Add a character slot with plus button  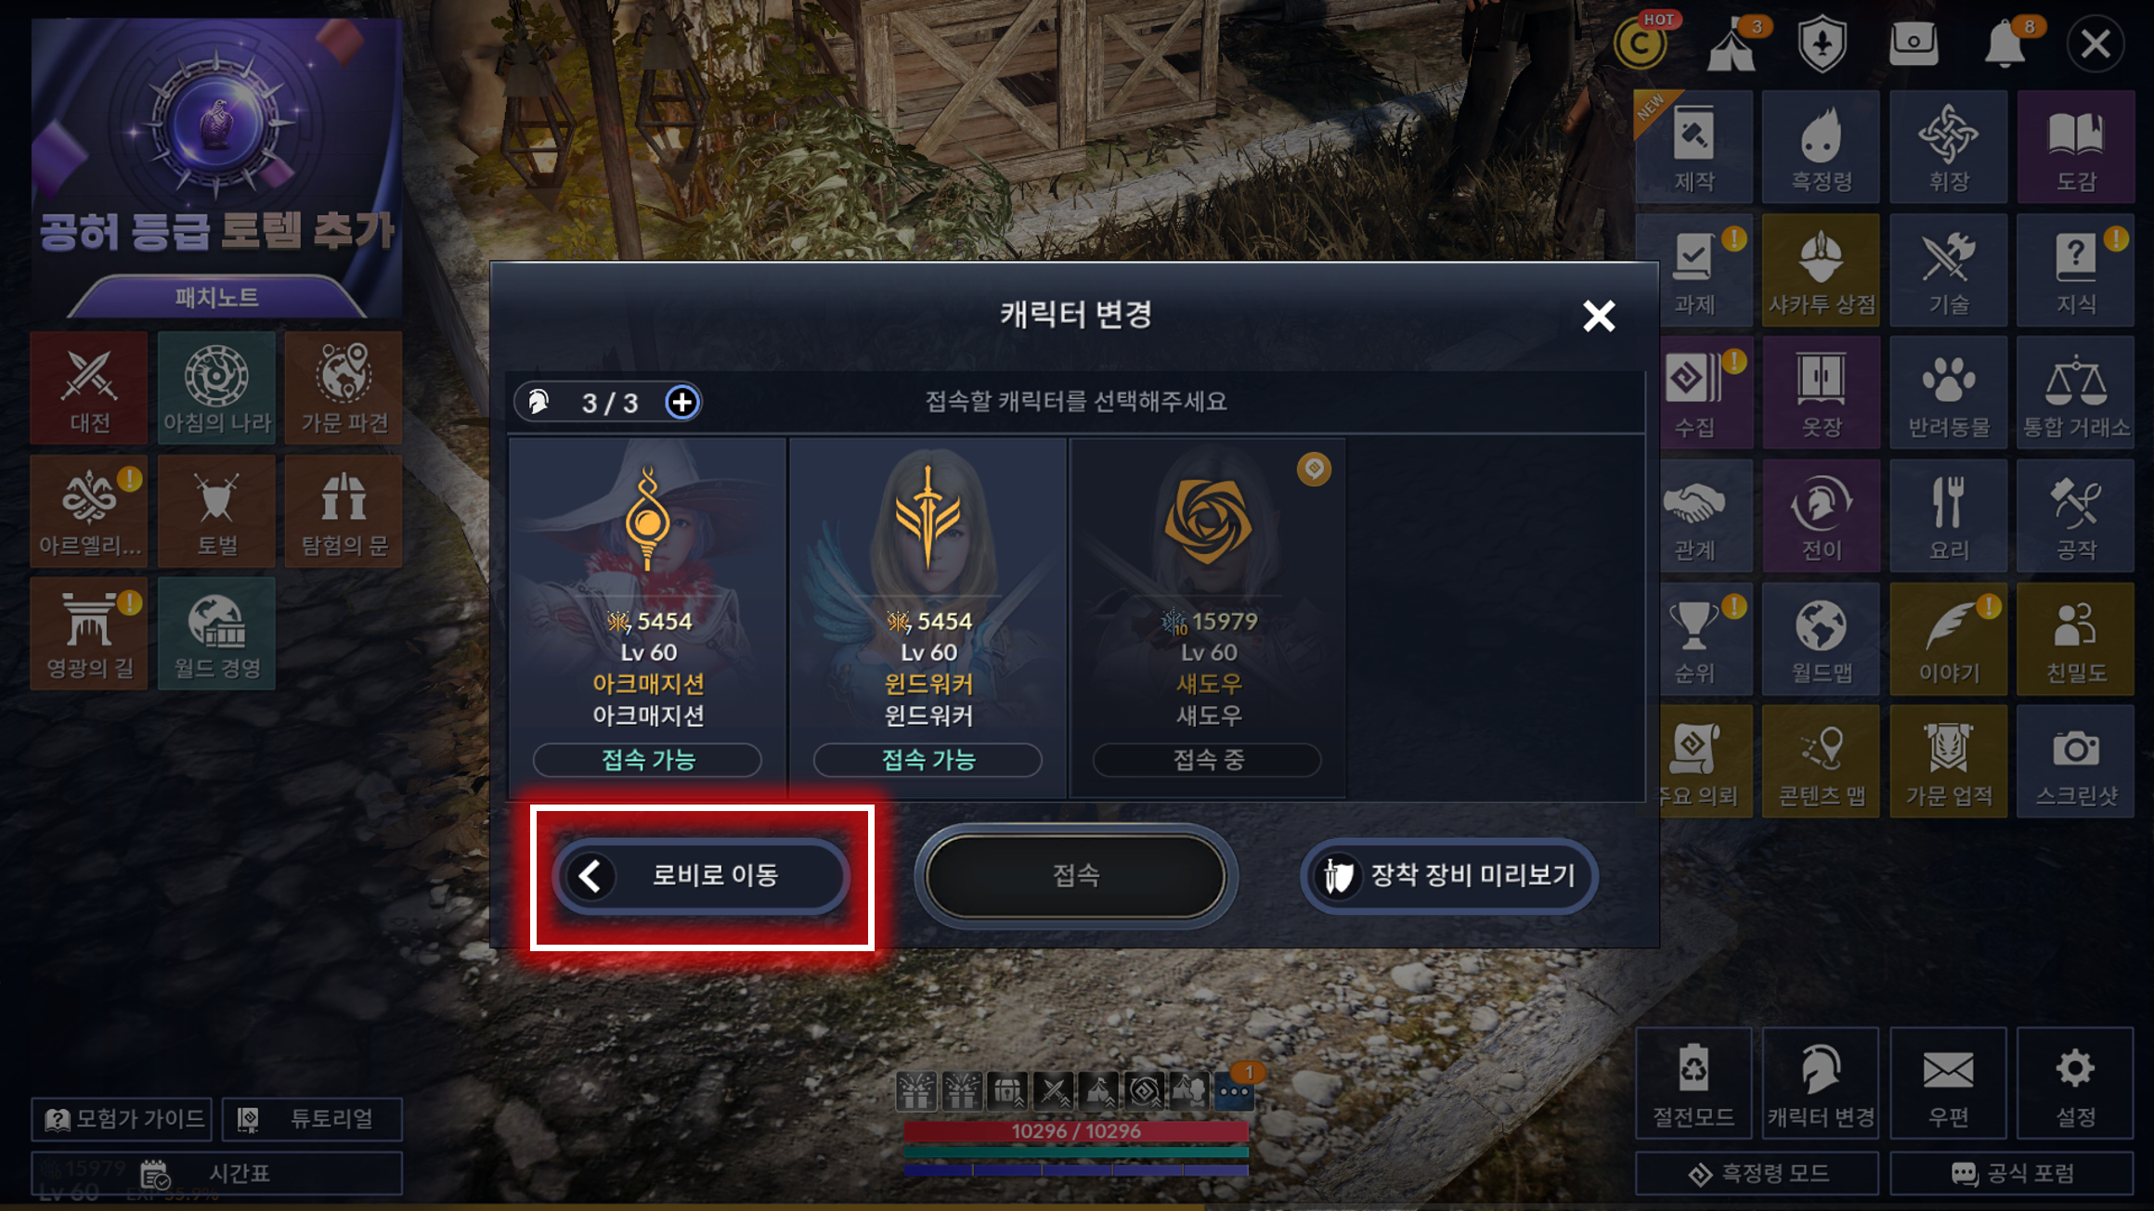click(x=682, y=402)
